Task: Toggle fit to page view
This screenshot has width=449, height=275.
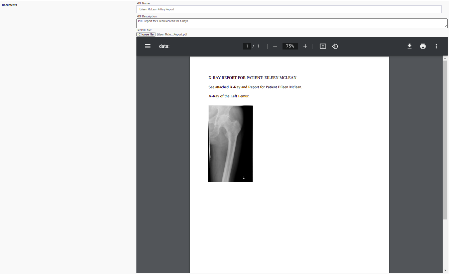Action: pos(323,46)
